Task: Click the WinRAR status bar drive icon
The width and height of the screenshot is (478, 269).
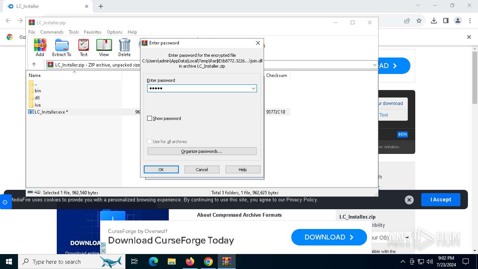Action: [31, 192]
